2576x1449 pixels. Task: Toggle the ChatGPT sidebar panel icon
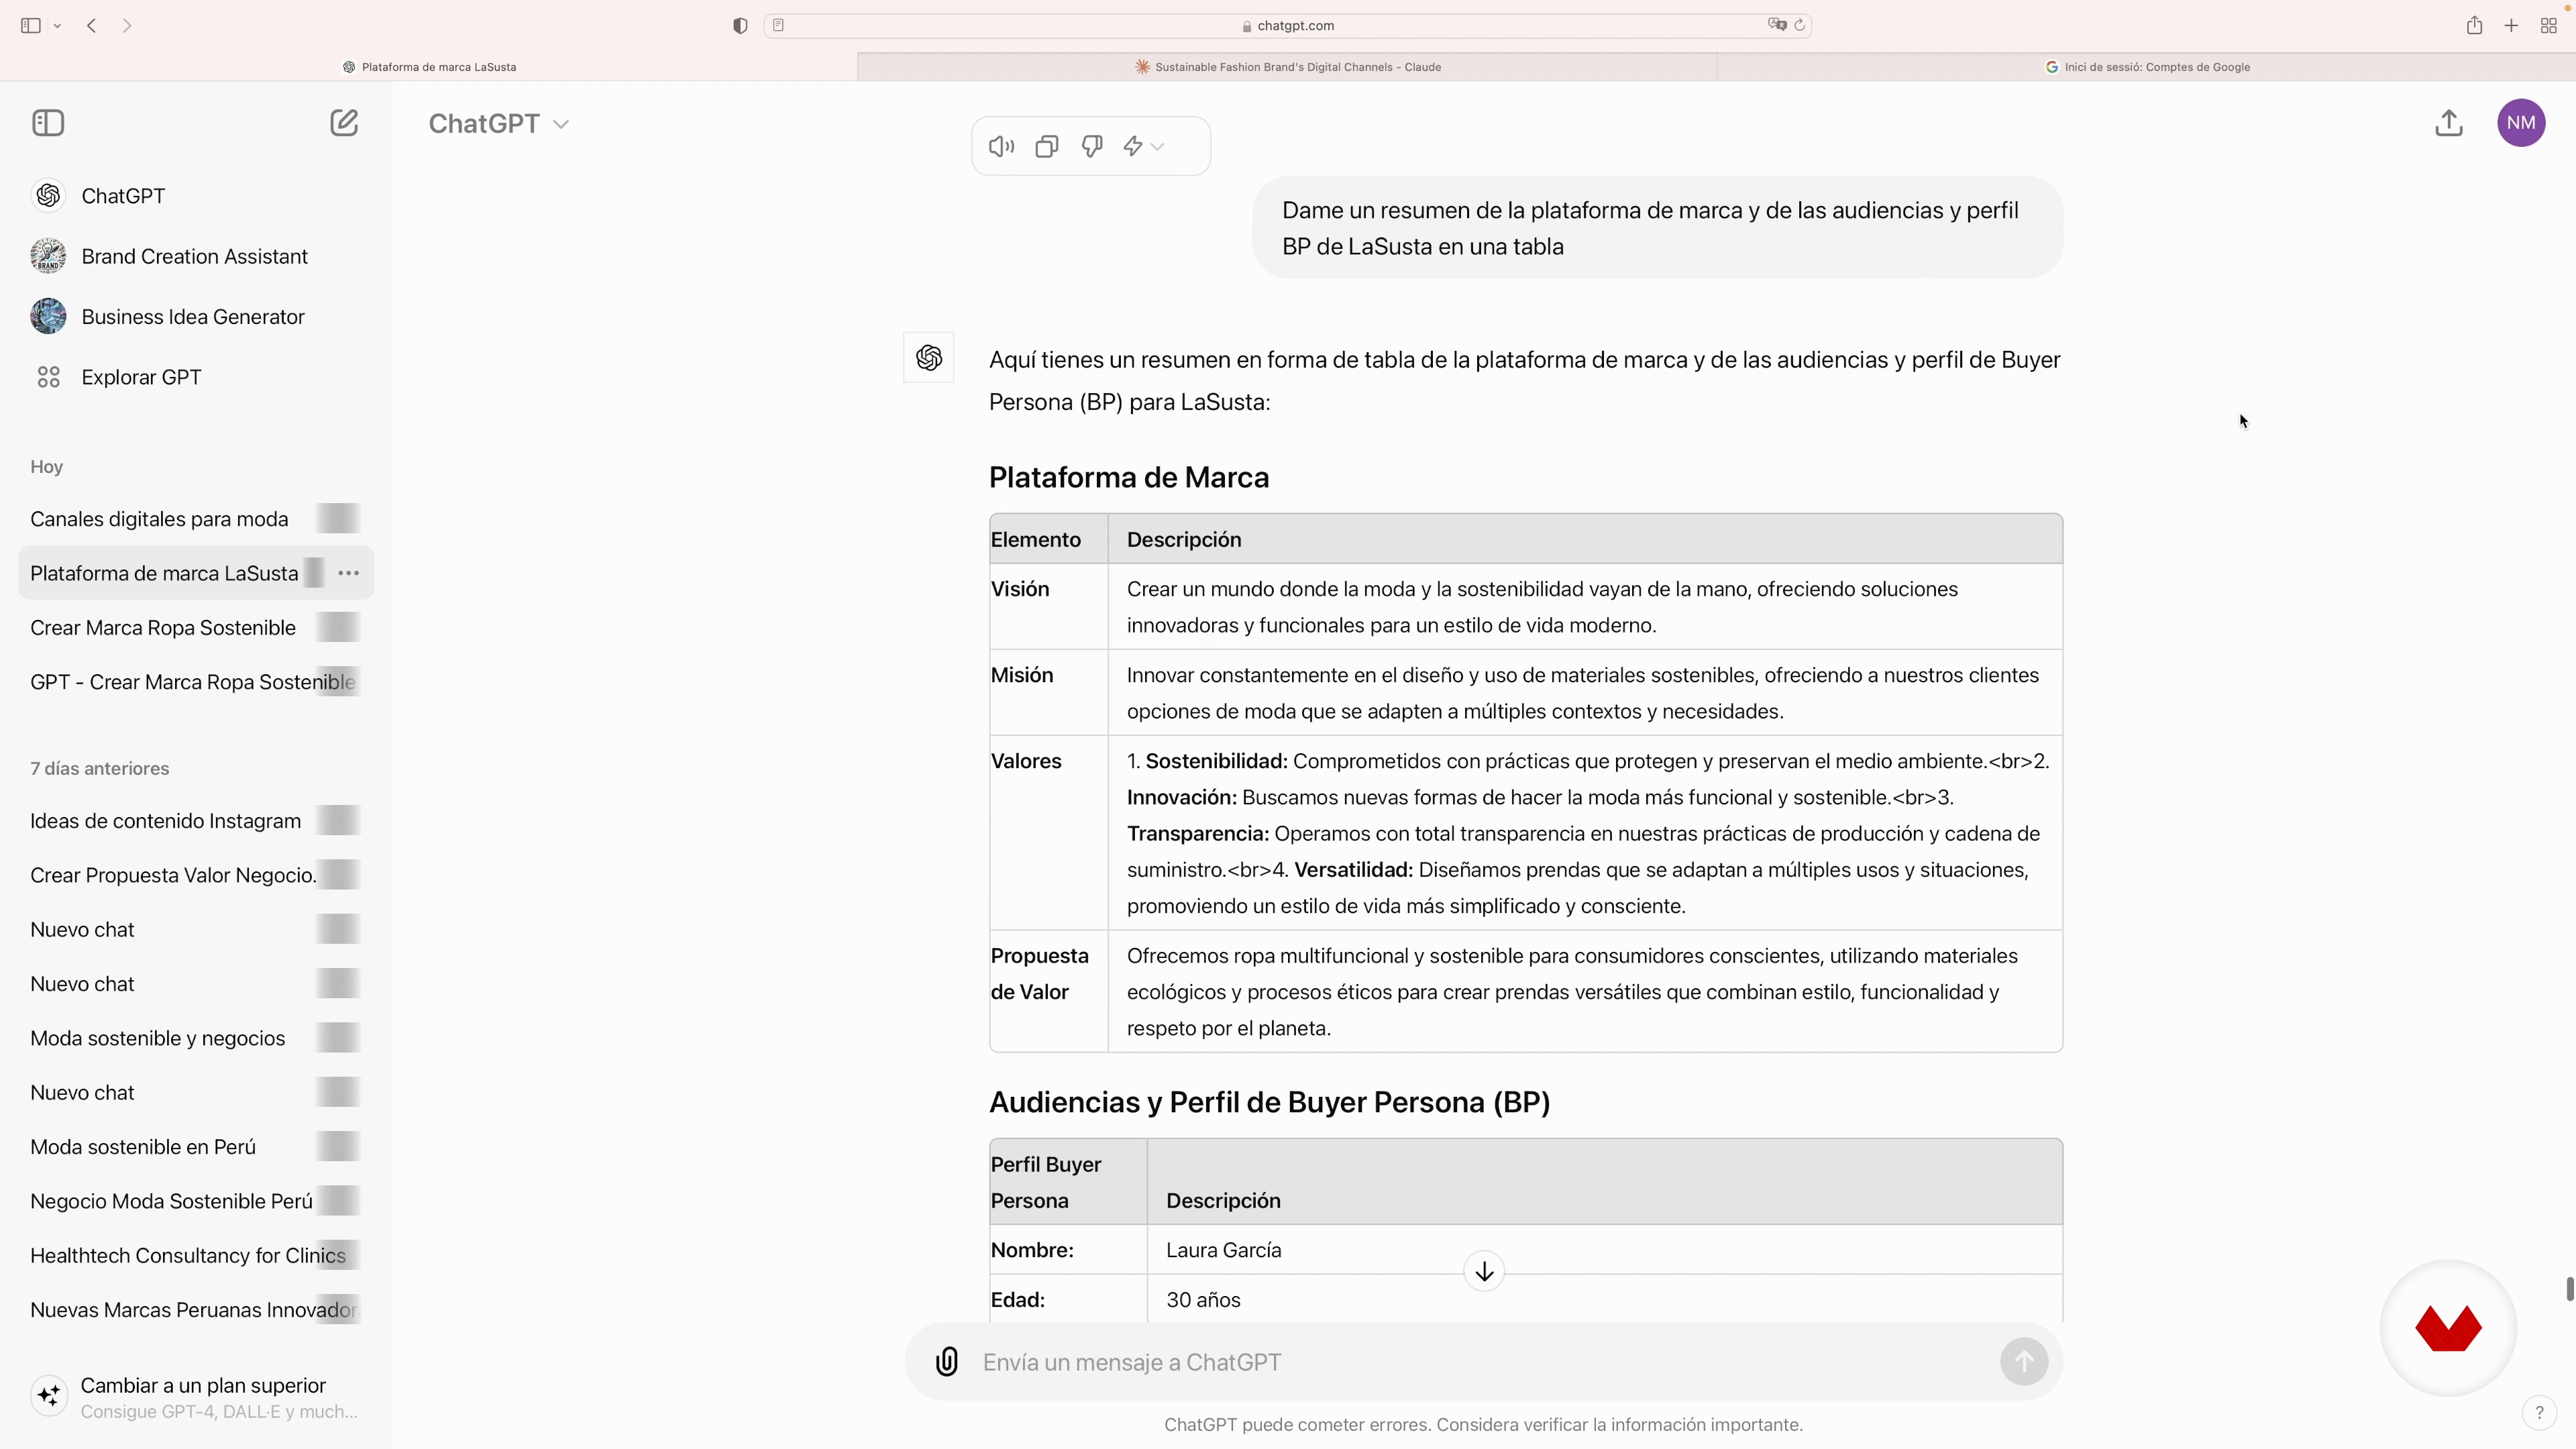tap(48, 123)
